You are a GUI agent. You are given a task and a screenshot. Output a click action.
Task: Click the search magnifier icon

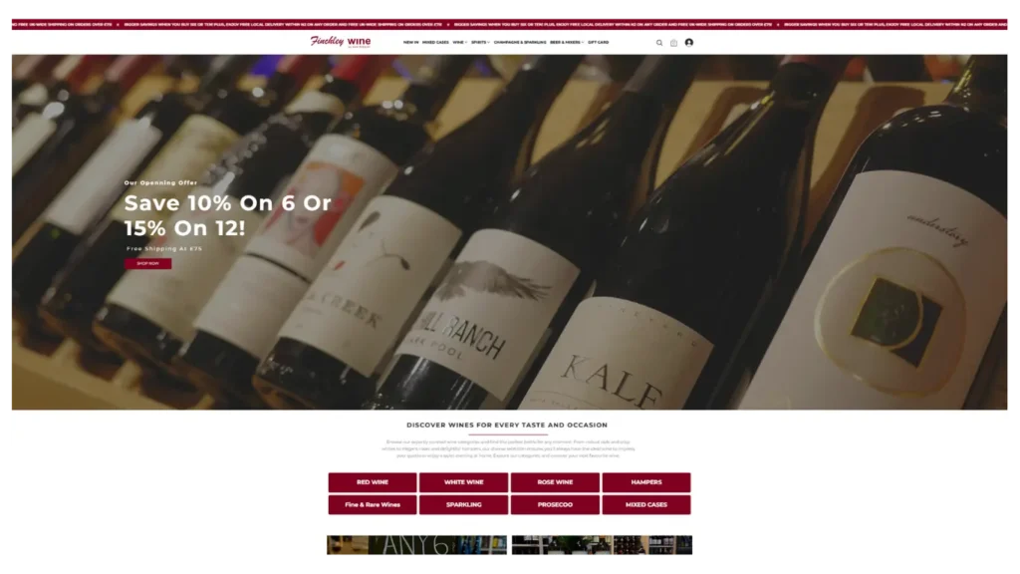[x=659, y=43]
